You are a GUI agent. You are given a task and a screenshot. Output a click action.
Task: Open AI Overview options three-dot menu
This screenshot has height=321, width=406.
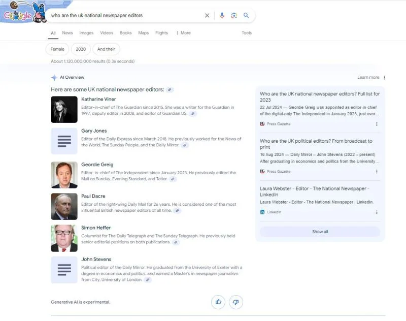coord(385,78)
